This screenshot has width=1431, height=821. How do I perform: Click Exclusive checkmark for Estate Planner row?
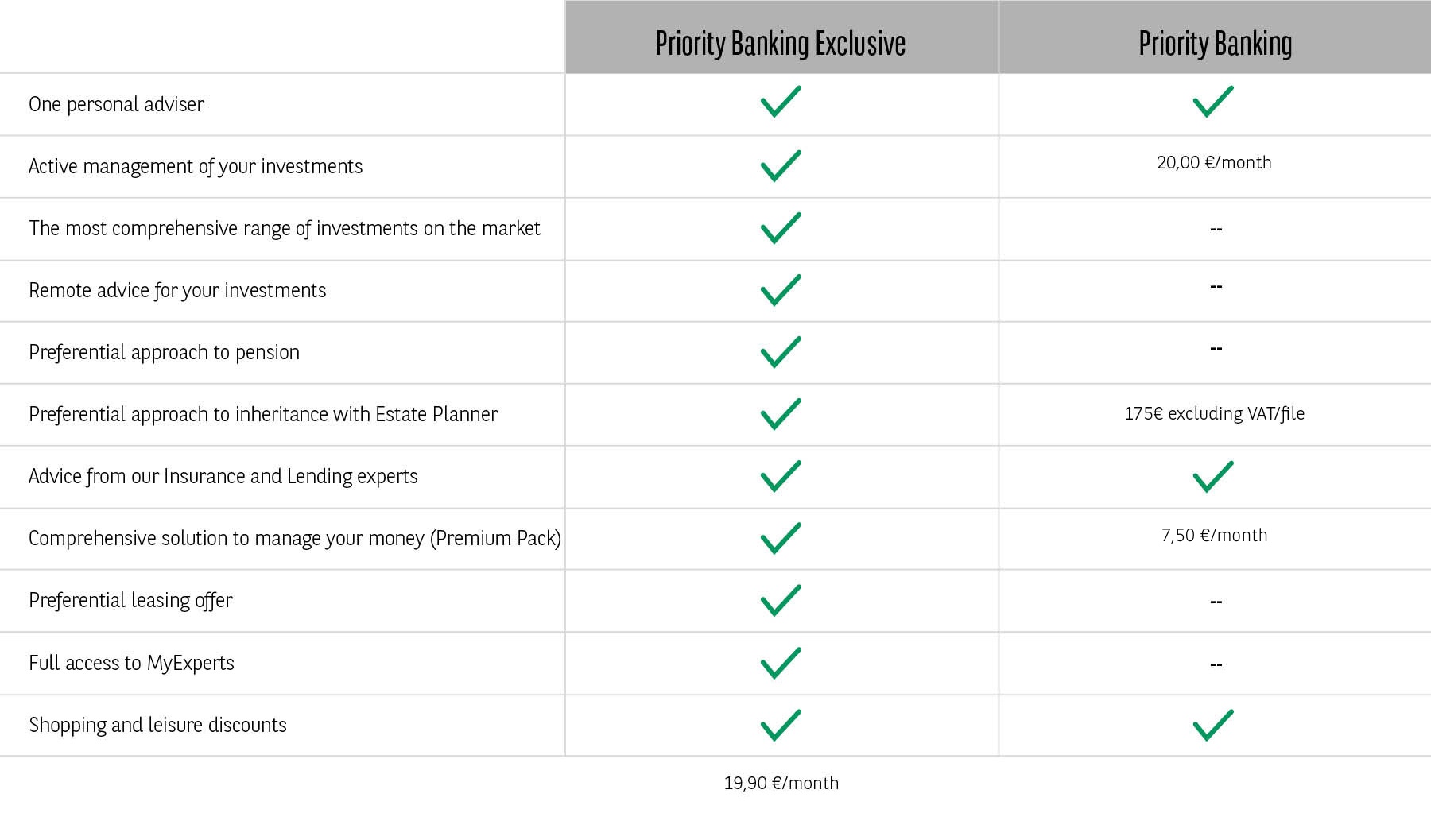781,414
